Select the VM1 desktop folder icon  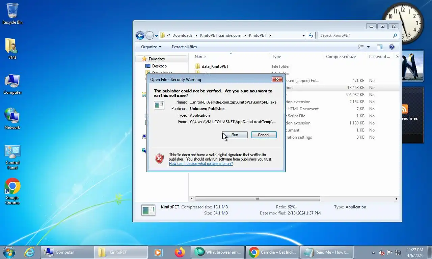[12, 49]
